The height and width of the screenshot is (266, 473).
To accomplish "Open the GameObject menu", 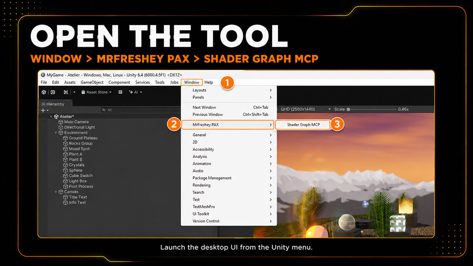I will (x=92, y=82).
